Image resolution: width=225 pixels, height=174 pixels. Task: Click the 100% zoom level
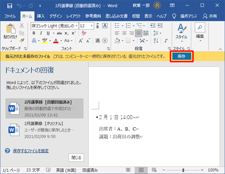point(213,170)
